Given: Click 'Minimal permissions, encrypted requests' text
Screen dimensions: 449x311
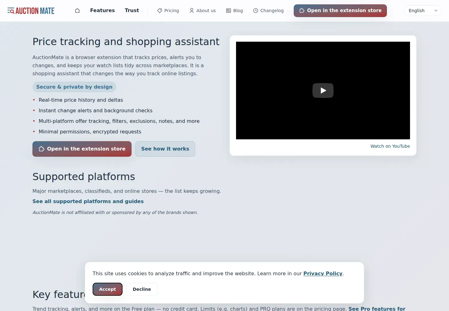Looking at the screenshot, I should pyautogui.click(x=90, y=132).
